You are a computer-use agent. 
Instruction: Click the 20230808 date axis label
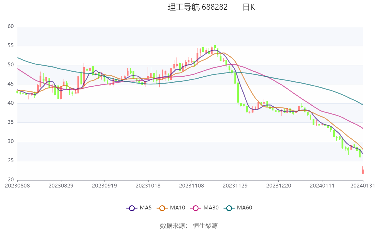click(x=17, y=186)
